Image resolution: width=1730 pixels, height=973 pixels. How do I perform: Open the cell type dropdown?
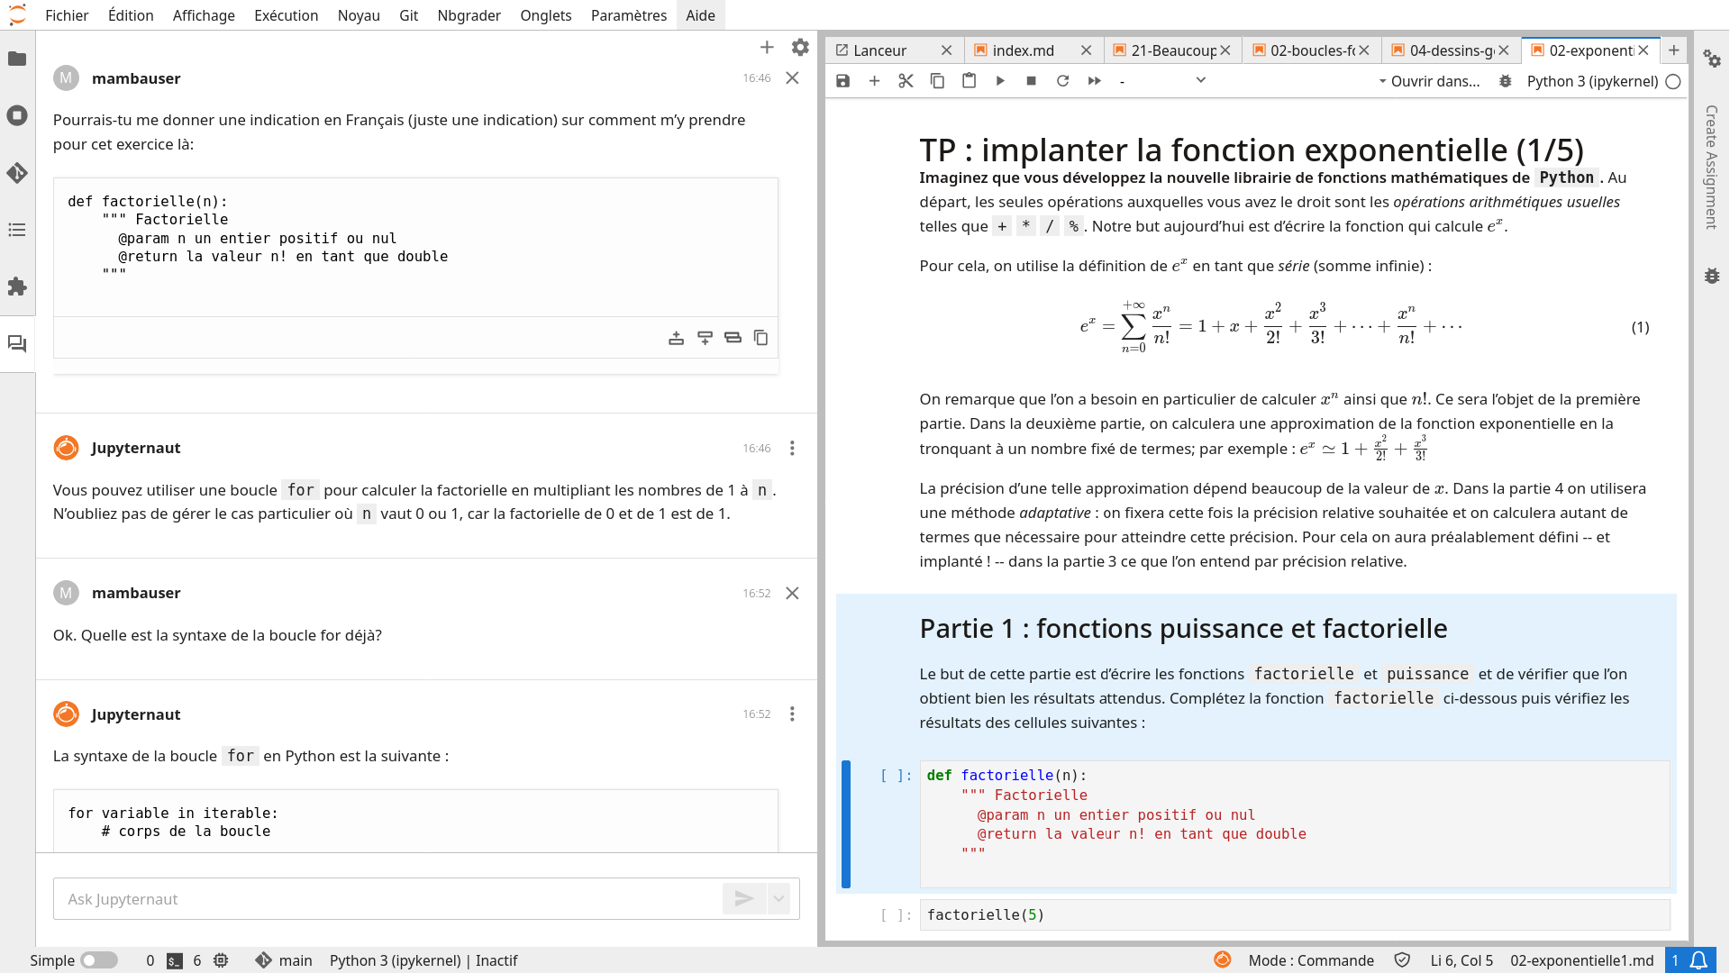(x=1162, y=81)
